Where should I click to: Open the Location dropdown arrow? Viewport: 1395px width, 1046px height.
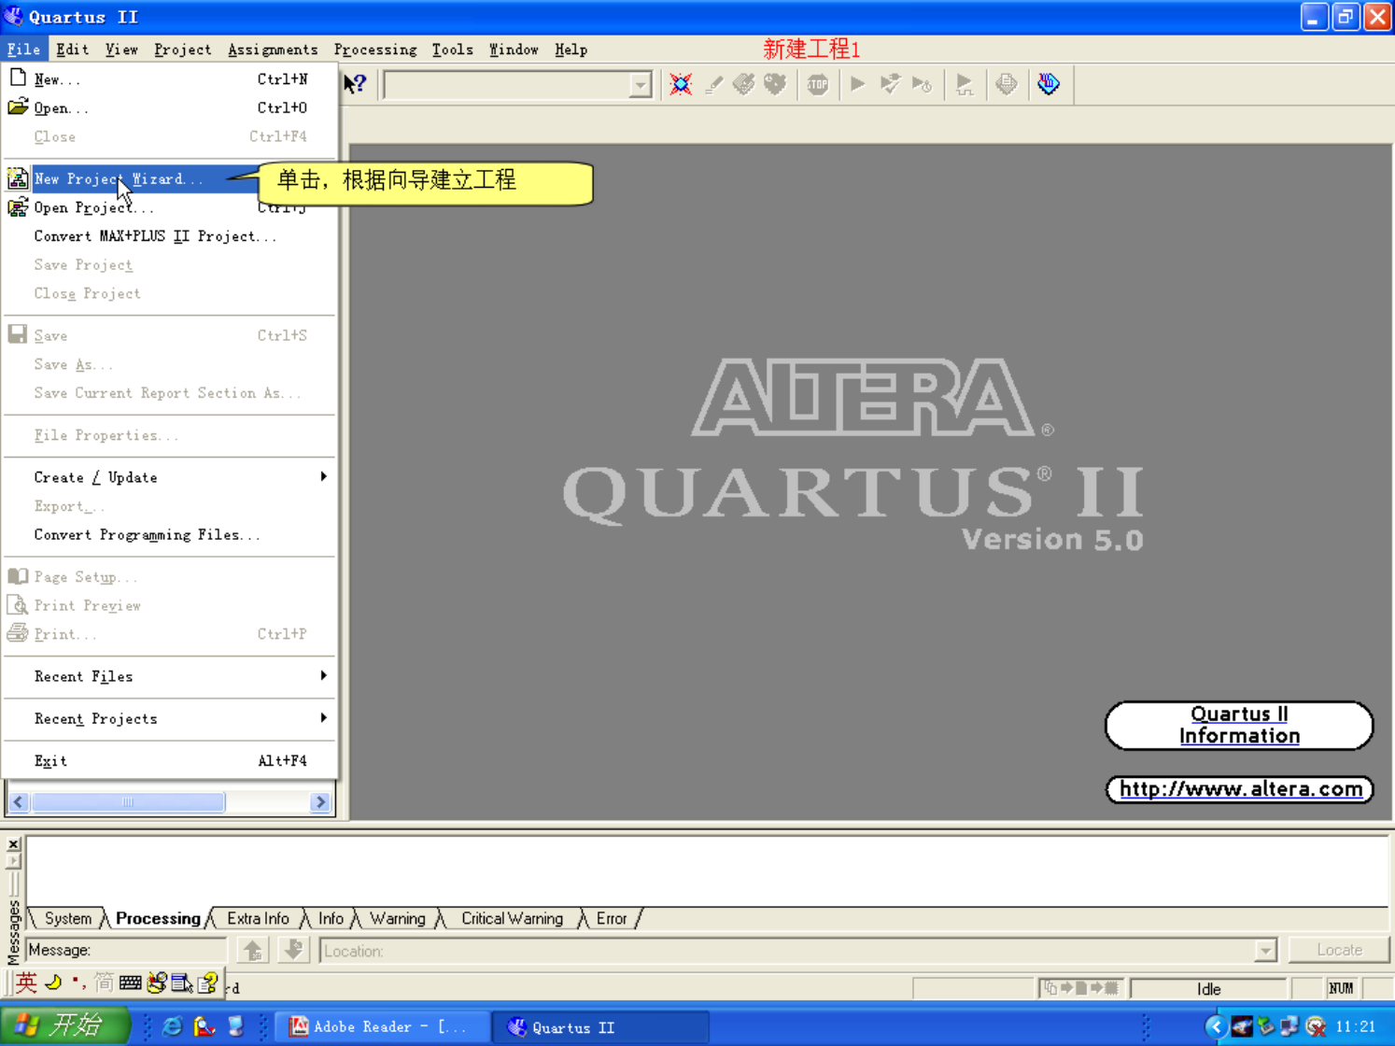pos(1265,951)
